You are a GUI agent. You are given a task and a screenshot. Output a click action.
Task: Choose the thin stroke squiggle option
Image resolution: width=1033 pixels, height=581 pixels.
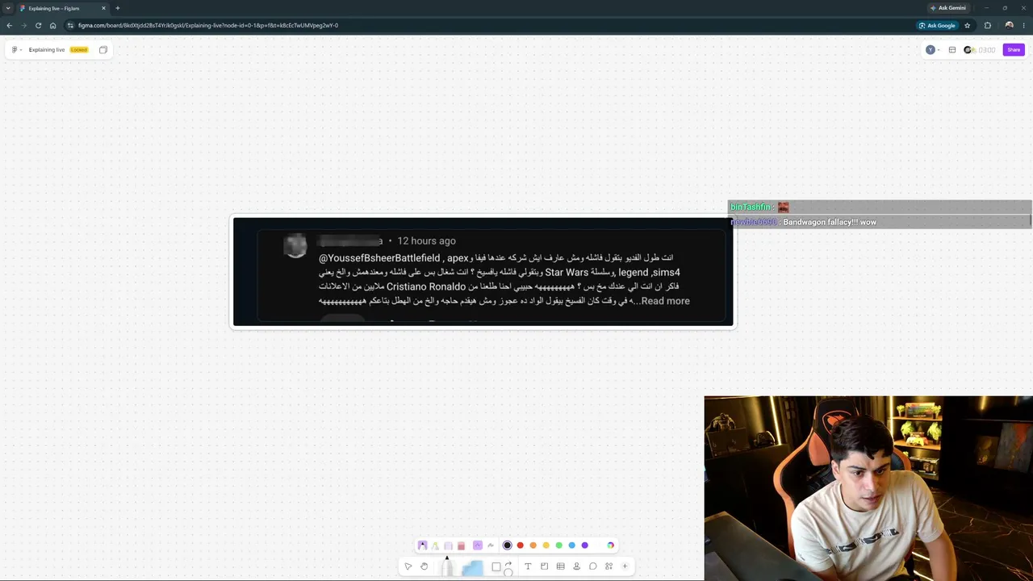(x=490, y=545)
